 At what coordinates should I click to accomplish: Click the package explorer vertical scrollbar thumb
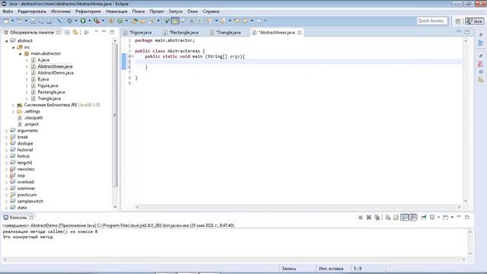coord(115,115)
